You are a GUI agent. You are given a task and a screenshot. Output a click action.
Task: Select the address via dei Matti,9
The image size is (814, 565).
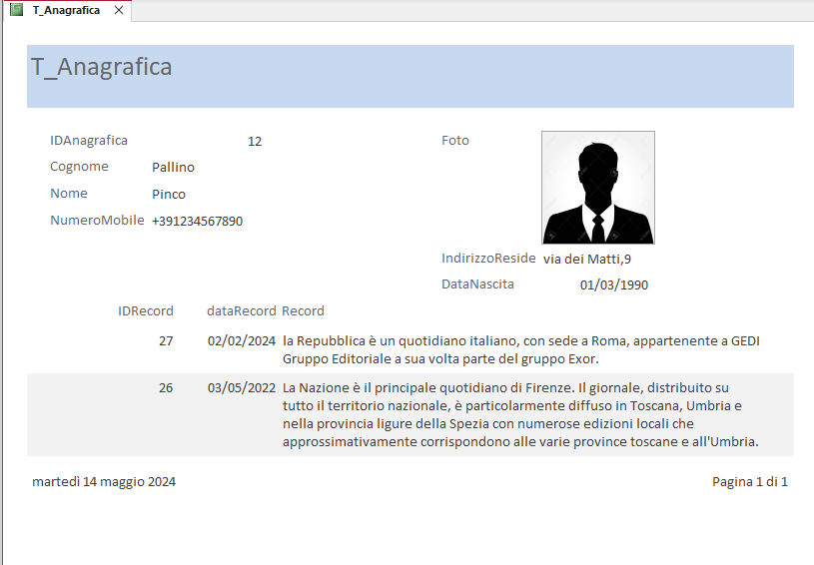point(587,259)
